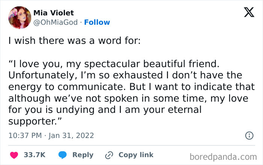
Task: Follow the @OhMiaGod account
Action: [x=97, y=22]
